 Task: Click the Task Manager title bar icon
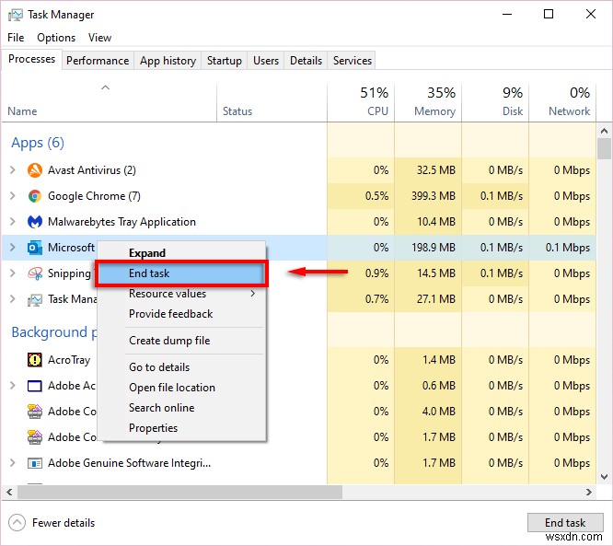[16, 15]
